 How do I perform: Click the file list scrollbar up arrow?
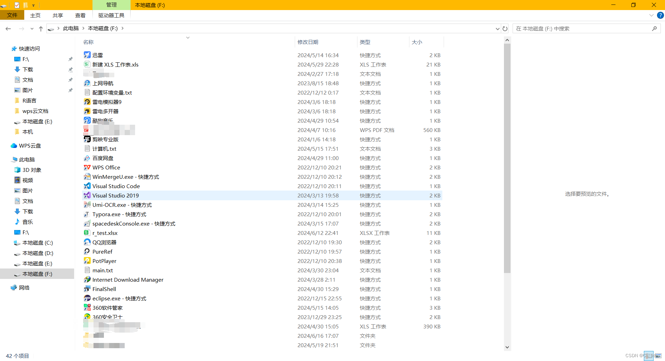point(507,40)
